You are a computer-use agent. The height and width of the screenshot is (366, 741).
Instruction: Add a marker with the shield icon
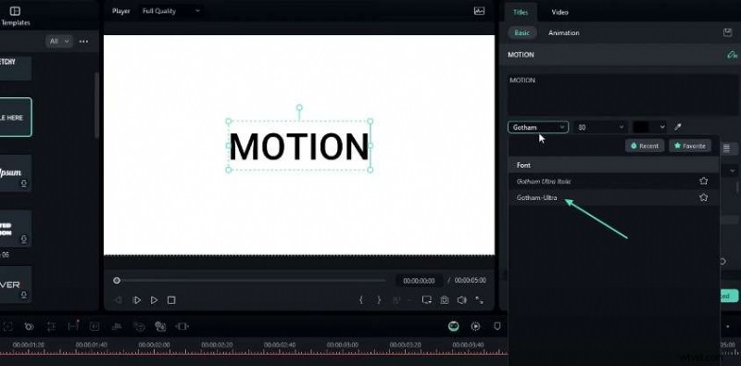(497, 326)
